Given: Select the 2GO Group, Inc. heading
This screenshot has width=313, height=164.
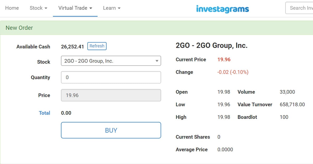Looking at the screenshot, I should 212,46.
